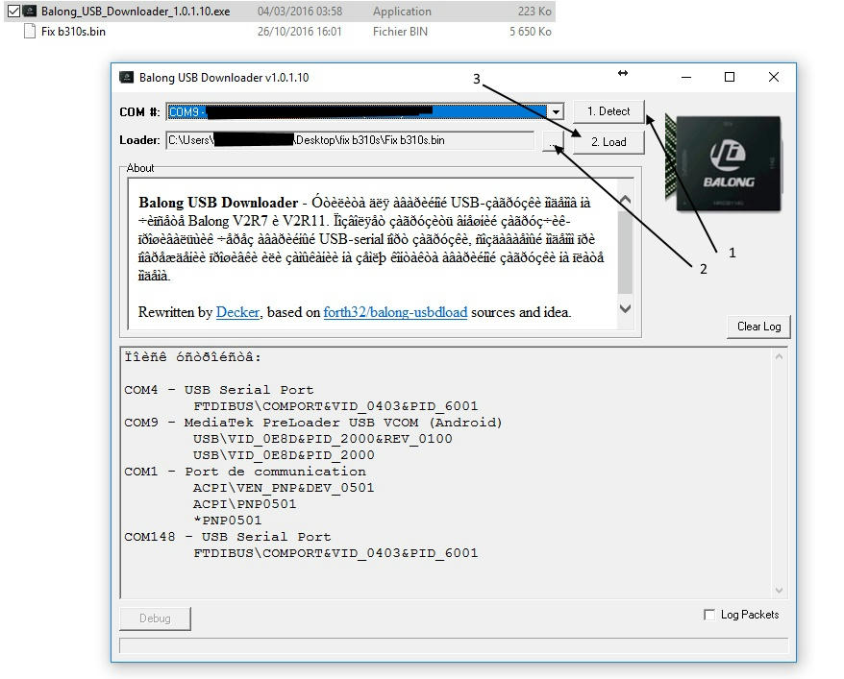Click the Balong_USB_Downloader exe file icon
The image size is (844, 679).
pyautogui.click(x=30, y=11)
